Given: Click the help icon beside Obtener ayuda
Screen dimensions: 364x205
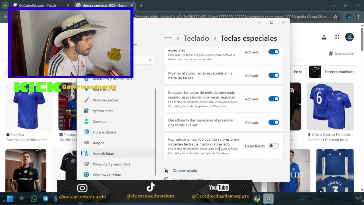Looking at the screenshot, I should click(166, 171).
